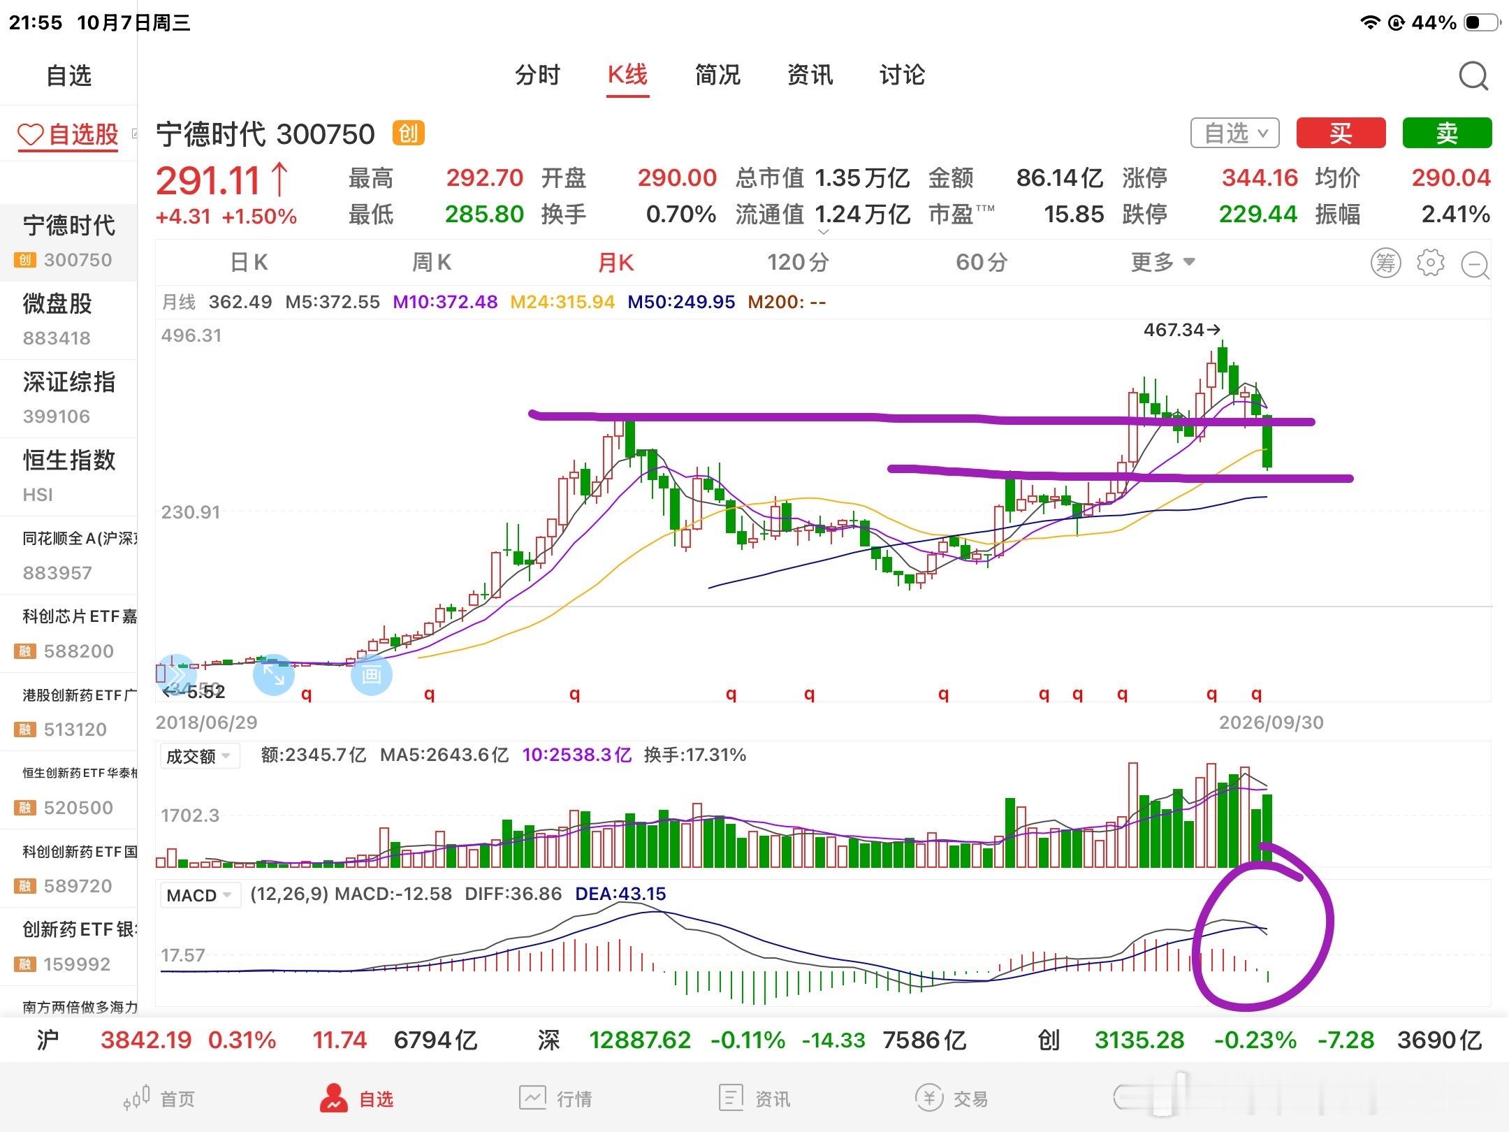The width and height of the screenshot is (1509, 1132).
Task: Tap the M50:249.95 moving average label
Action: tap(681, 302)
